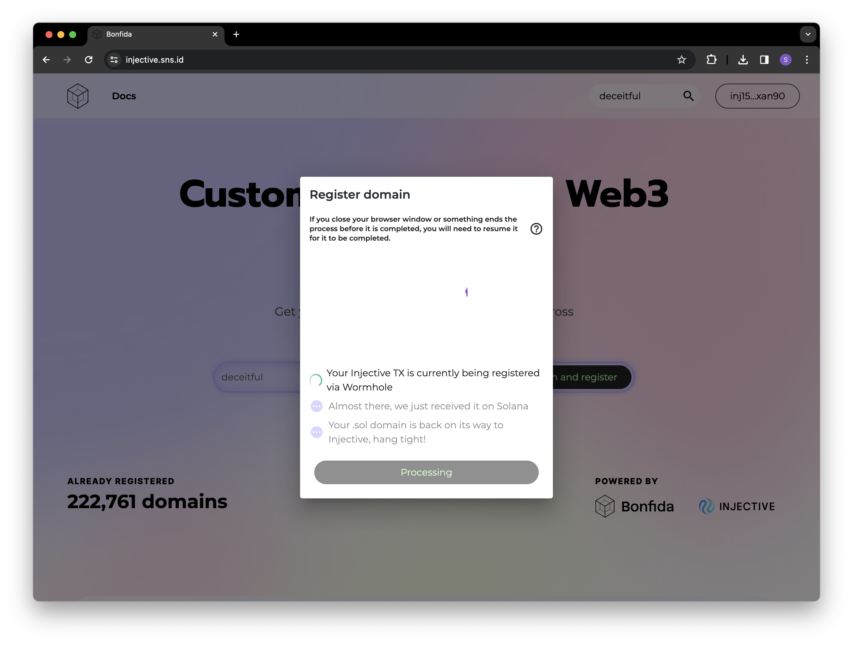Click the site information icon in address bar
853x645 pixels.
click(x=114, y=60)
